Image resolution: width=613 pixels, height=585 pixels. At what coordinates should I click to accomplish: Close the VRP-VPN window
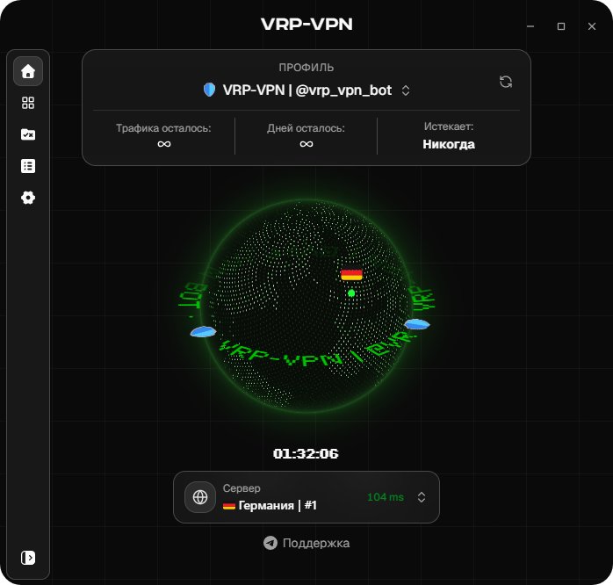pyautogui.click(x=592, y=26)
